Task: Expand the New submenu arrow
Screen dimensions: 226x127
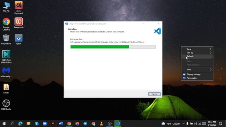Action: tap(210, 69)
